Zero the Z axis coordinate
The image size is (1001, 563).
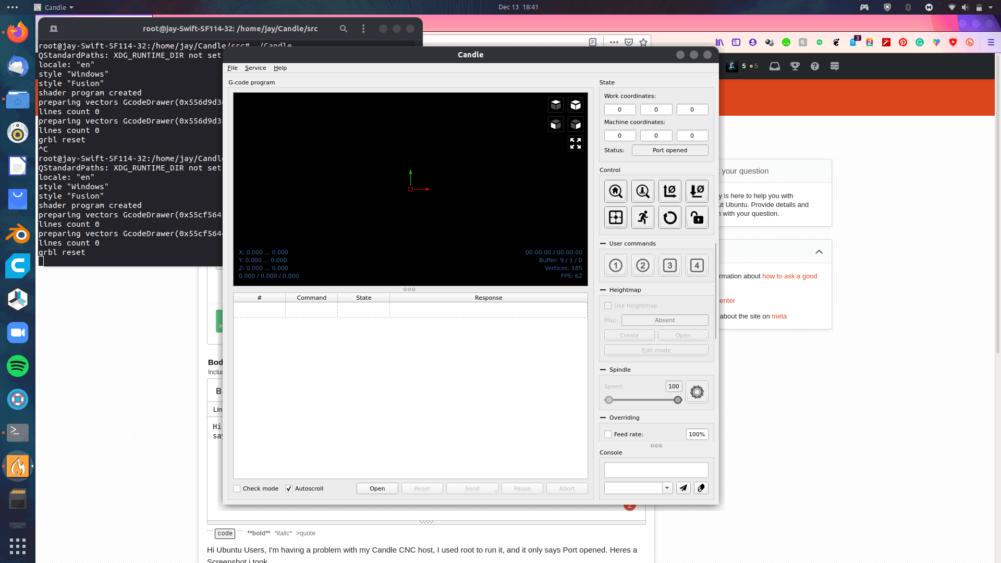(697, 191)
